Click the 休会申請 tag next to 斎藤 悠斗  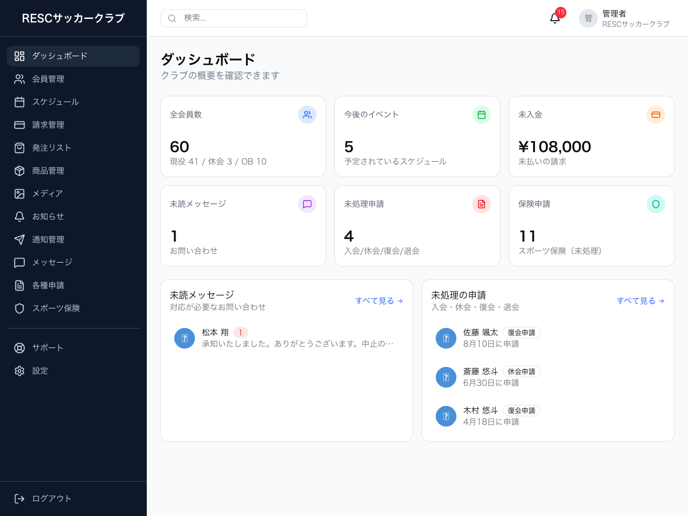point(522,372)
